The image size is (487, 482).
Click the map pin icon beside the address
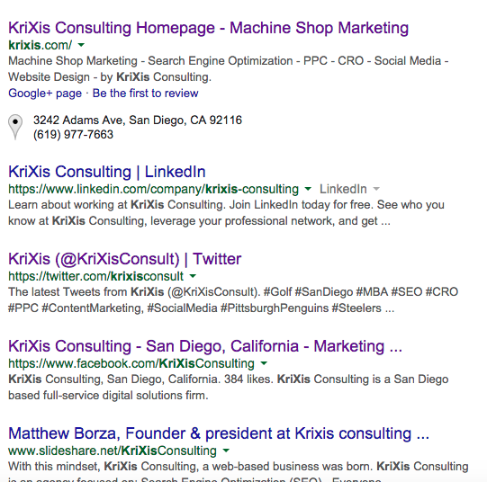(x=15, y=127)
